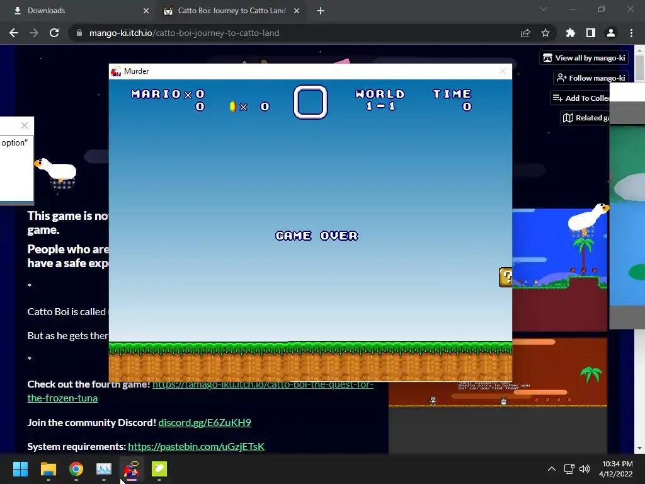Open the discord.gg/E6ZuKH9 link

coord(205,423)
